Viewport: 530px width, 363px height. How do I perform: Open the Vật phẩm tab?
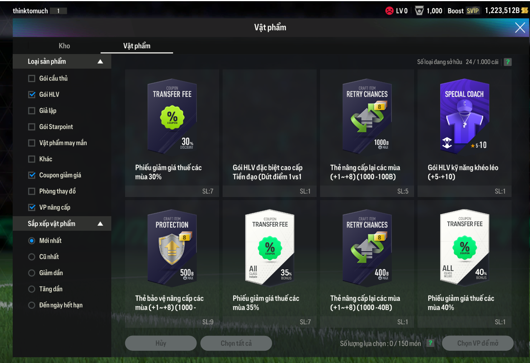[x=137, y=46]
